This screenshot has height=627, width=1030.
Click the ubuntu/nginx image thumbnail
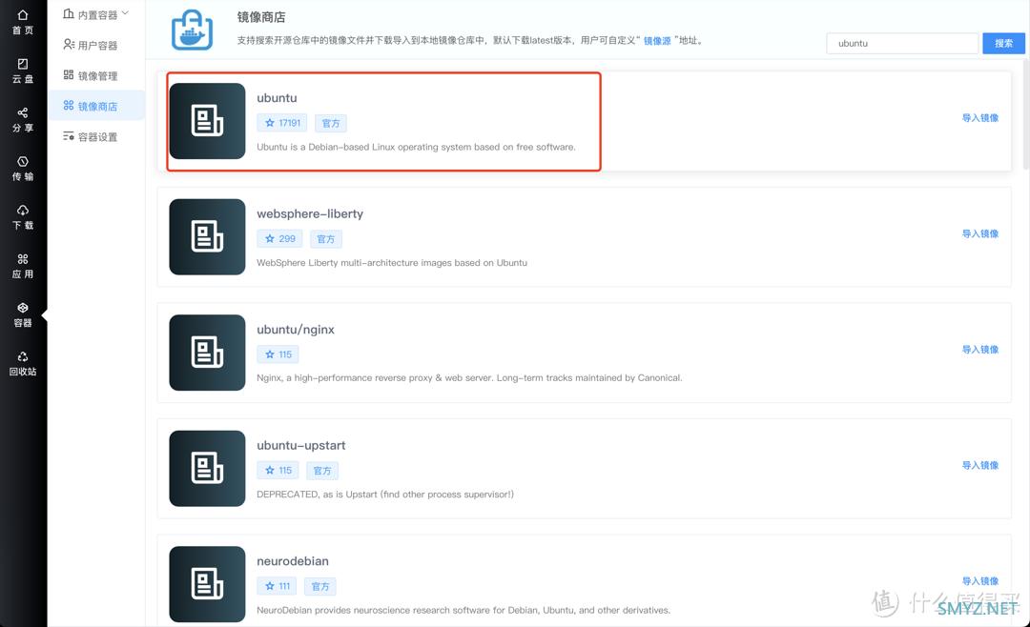coord(207,353)
